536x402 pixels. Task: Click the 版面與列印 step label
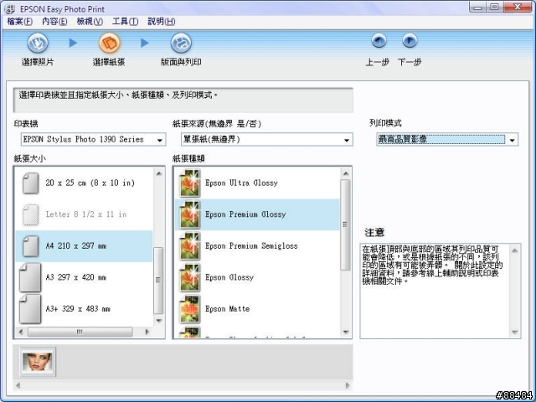[x=181, y=62]
